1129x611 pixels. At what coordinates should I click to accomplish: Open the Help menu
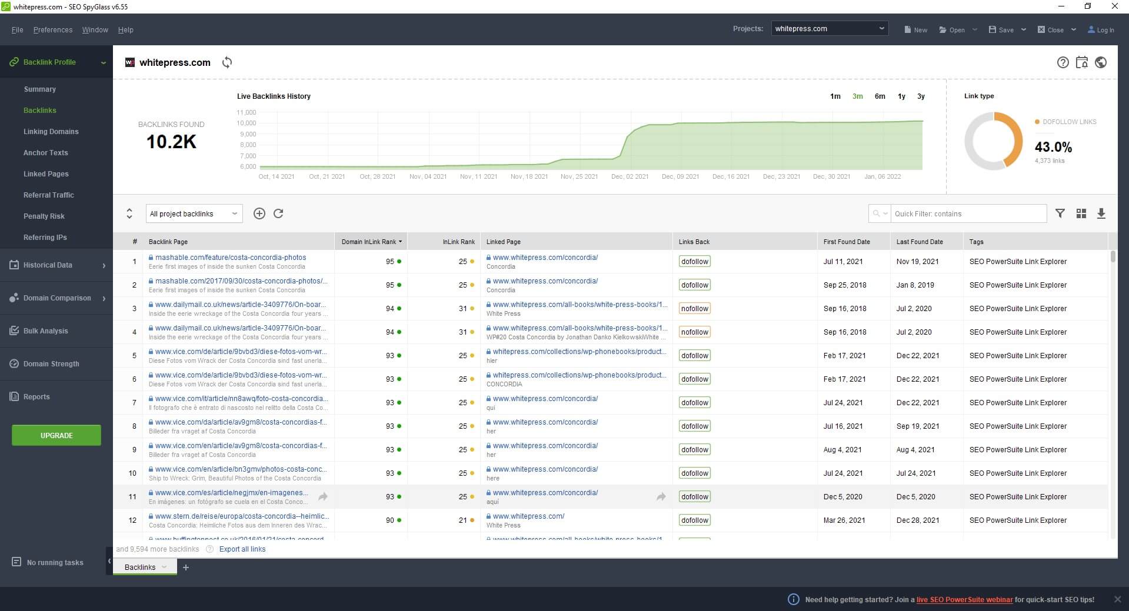[125, 30]
